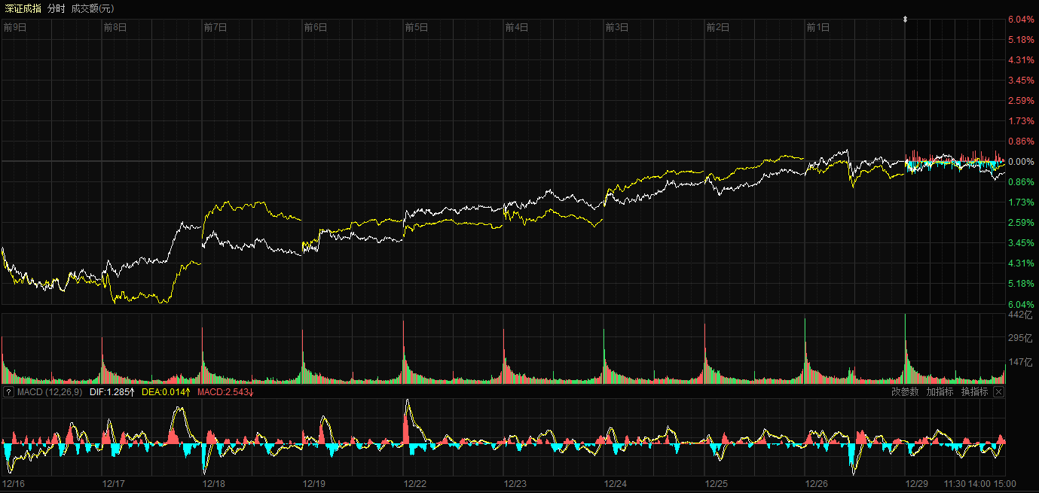Click the MACD help question-mark icon
The width and height of the screenshot is (1039, 493).
tap(8, 392)
